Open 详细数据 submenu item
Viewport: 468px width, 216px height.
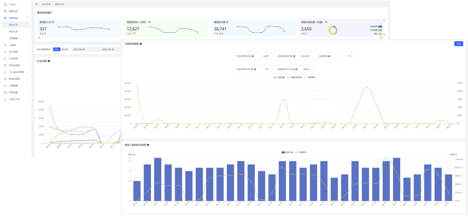(13, 38)
